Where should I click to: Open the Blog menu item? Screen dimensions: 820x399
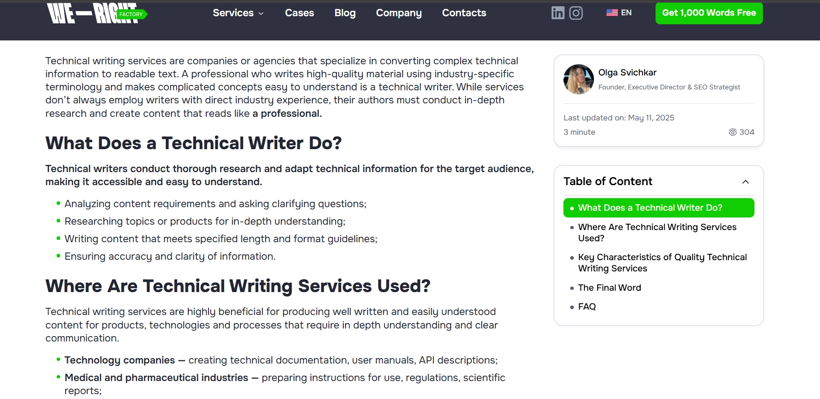pyautogui.click(x=345, y=13)
